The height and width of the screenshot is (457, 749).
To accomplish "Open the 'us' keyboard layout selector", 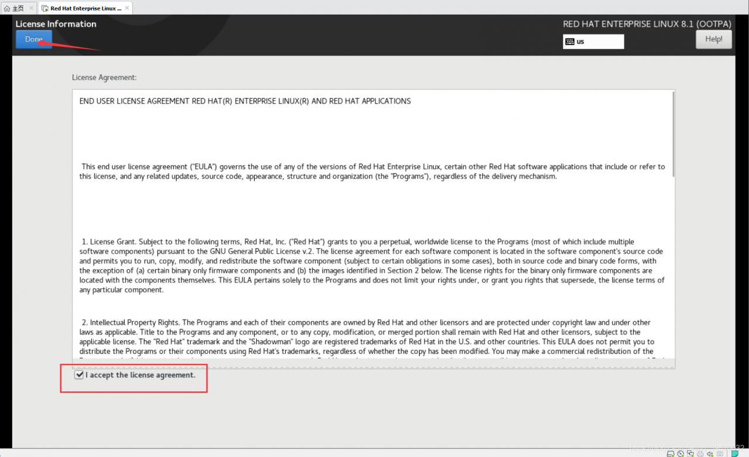I will (593, 42).
